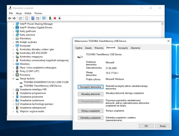Switch to the Szczegóły tab
This screenshot has height=136, width=179.
pos(123,48)
